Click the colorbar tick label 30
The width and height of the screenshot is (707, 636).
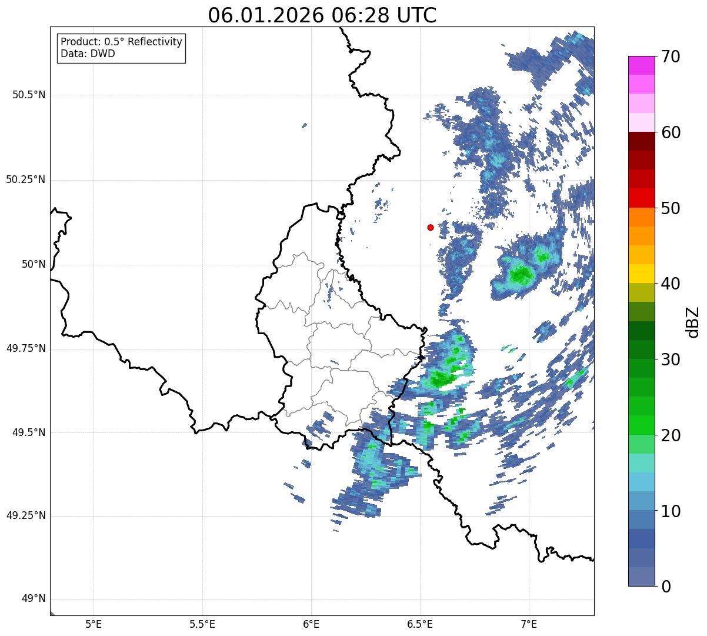point(671,359)
